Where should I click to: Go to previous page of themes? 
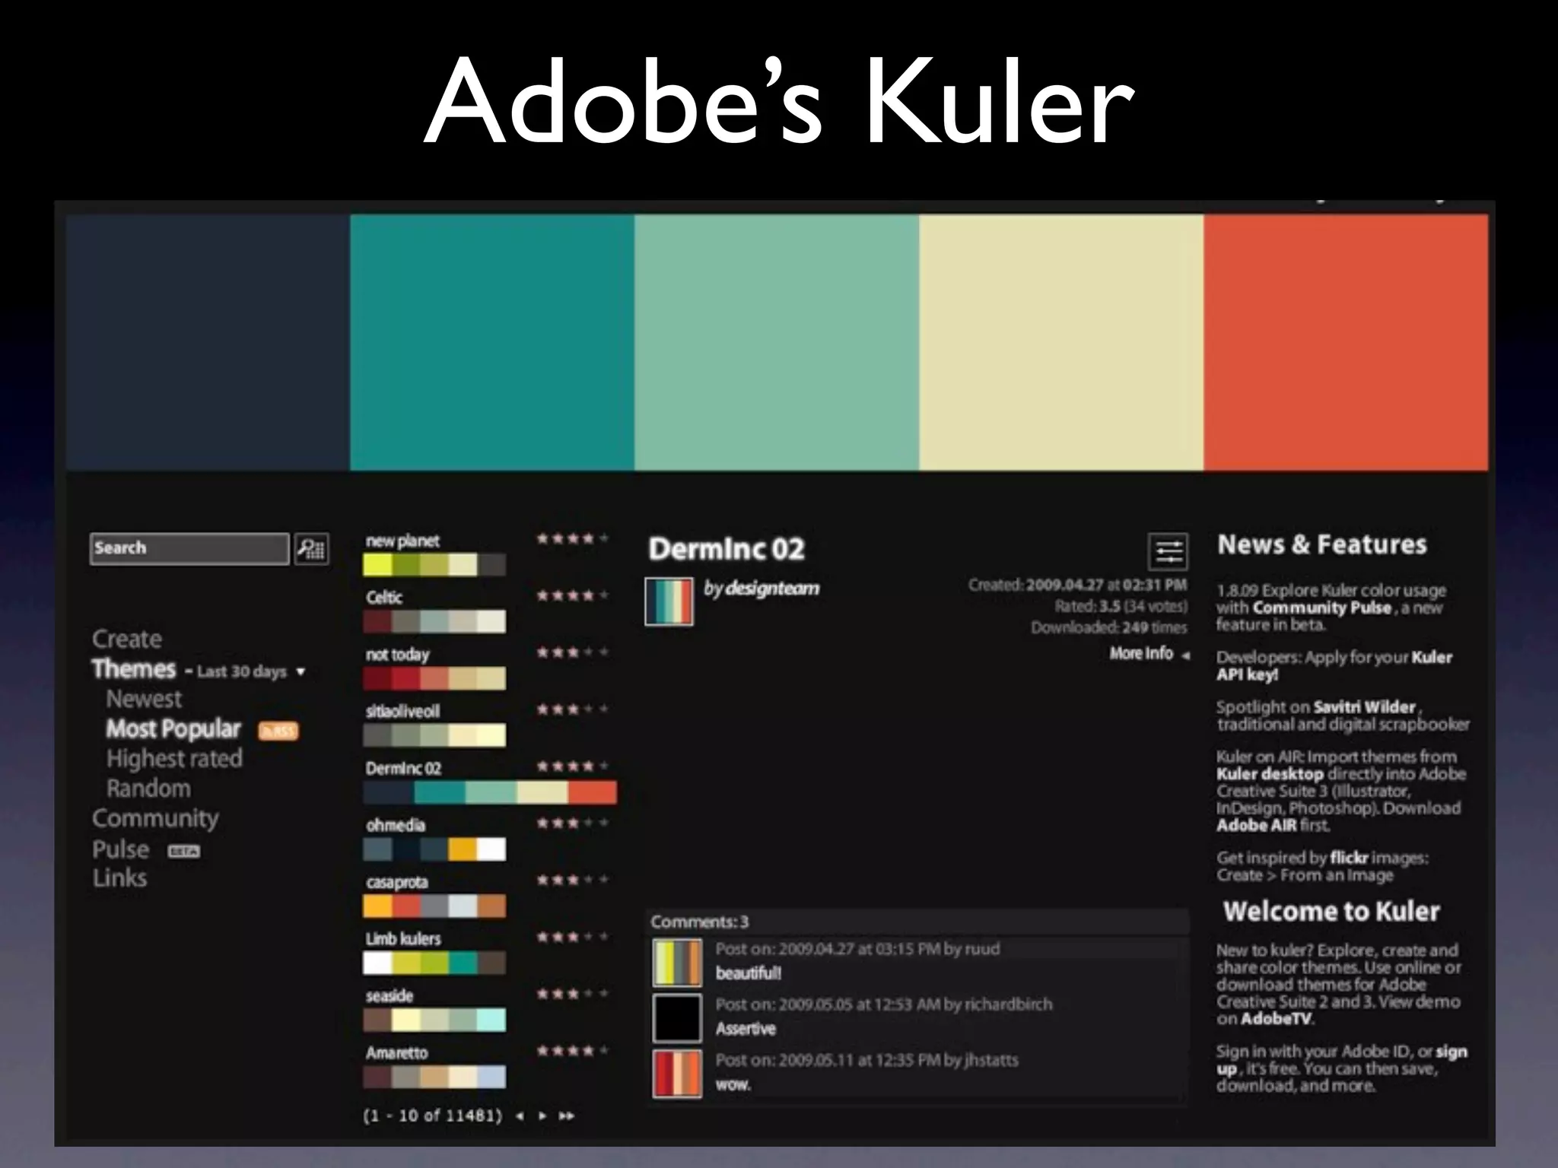[x=520, y=1116]
